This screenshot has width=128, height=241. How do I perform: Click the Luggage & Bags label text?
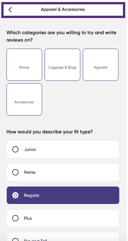point(62,67)
